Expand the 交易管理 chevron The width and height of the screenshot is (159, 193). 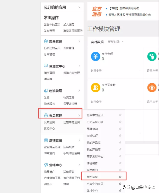(79, 41)
